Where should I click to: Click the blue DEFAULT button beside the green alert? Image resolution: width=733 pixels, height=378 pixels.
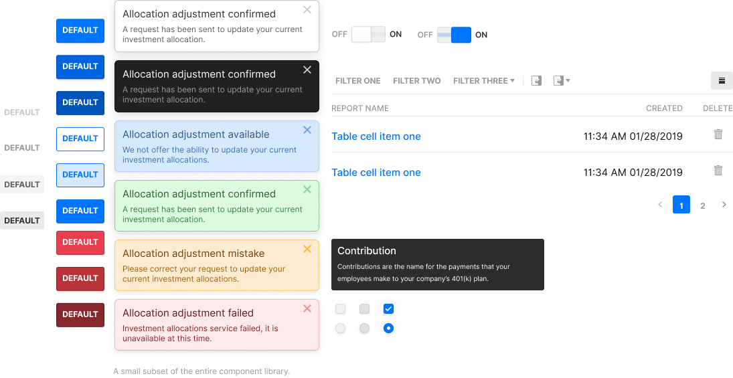click(80, 211)
